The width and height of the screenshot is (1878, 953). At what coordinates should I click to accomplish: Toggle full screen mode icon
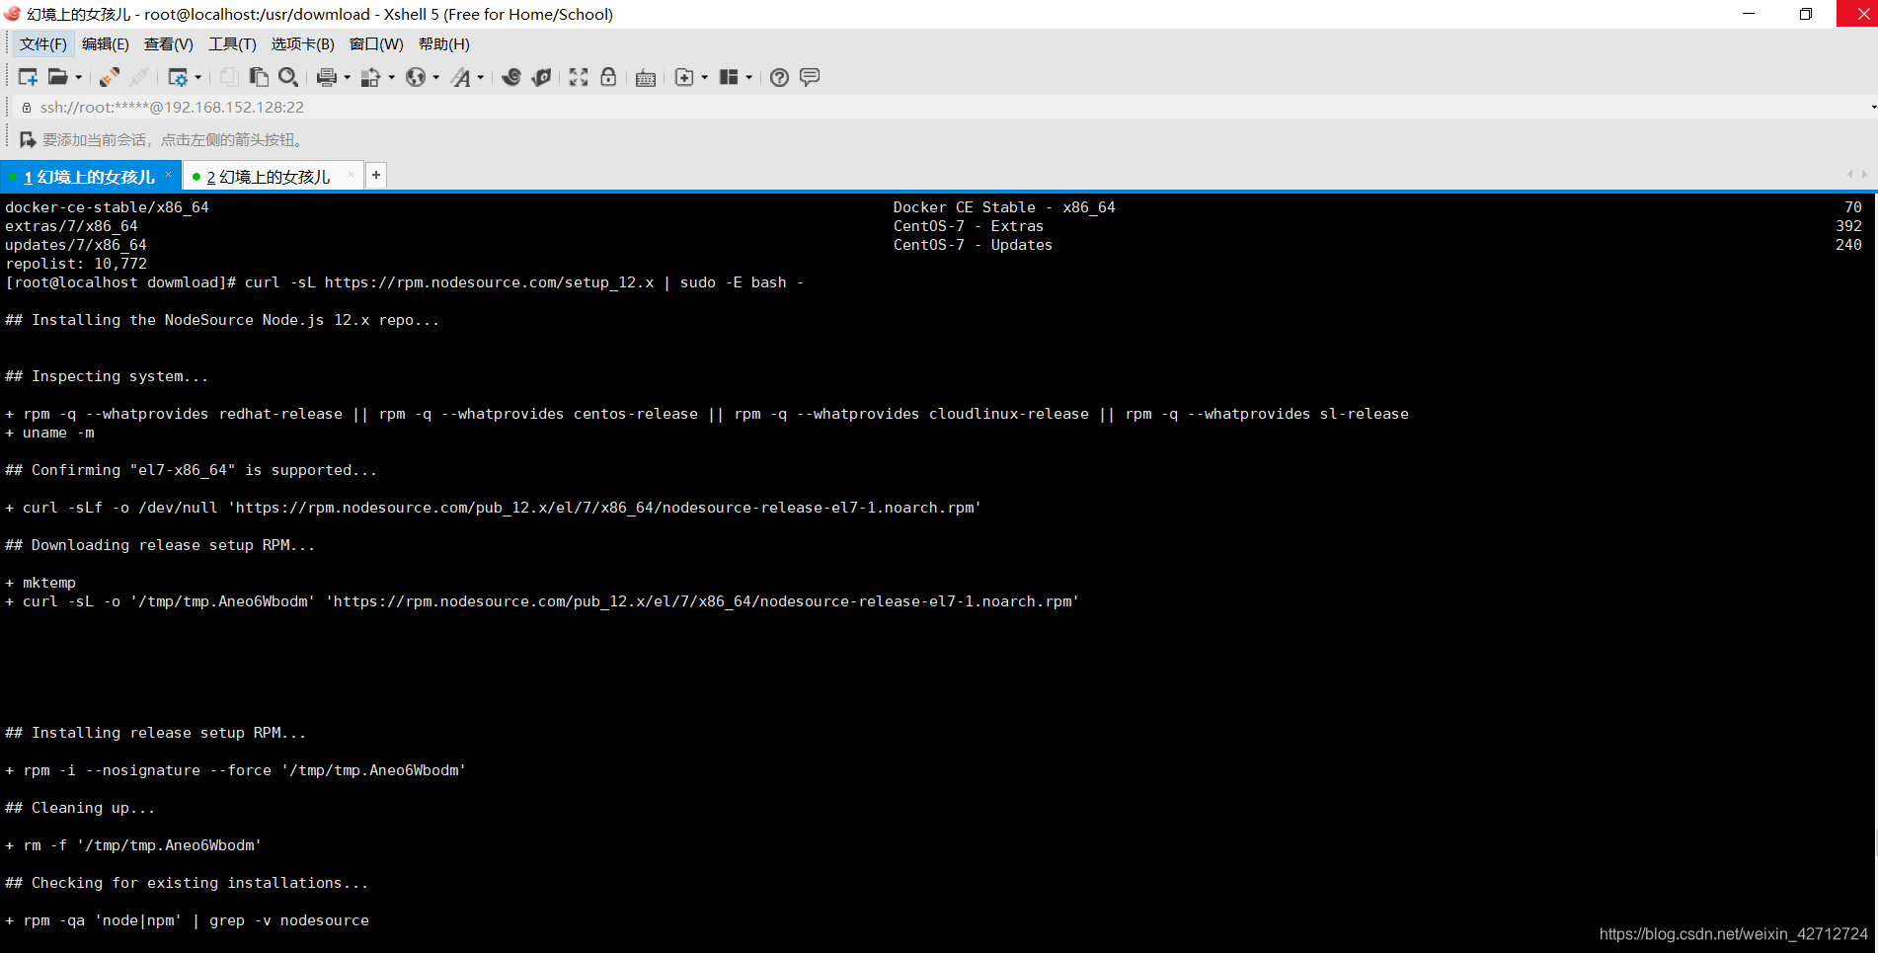point(579,77)
